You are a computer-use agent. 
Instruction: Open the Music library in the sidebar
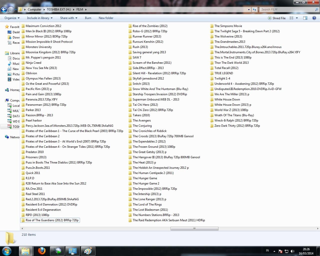pyautogui.click(x=13, y=63)
